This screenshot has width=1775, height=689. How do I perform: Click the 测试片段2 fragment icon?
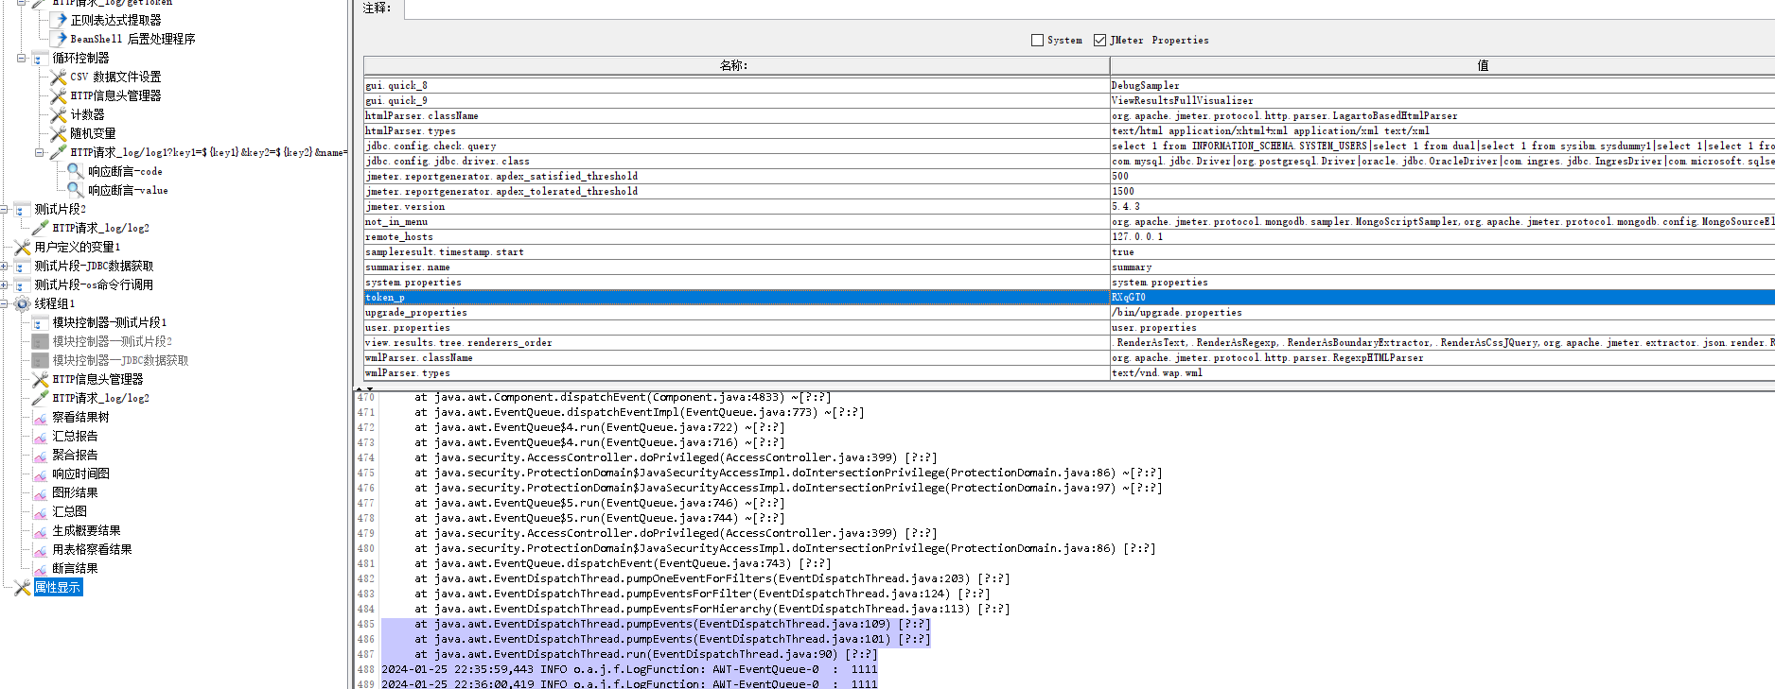pos(23,209)
